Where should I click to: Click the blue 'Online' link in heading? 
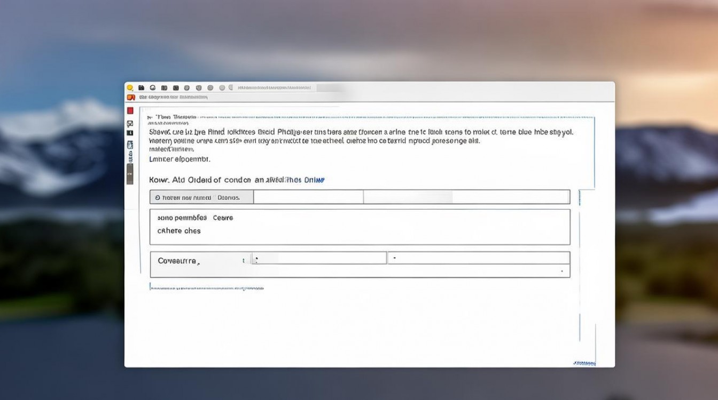click(314, 180)
